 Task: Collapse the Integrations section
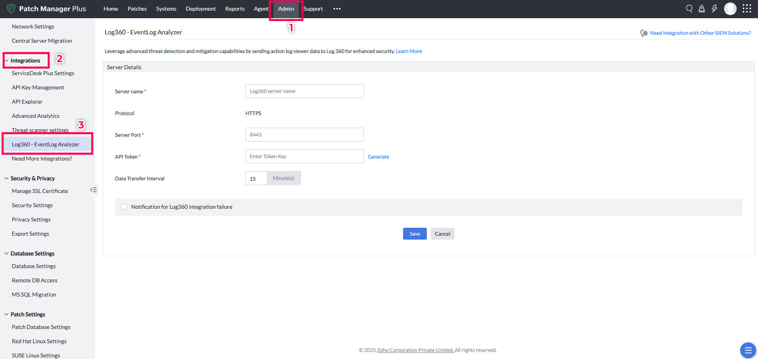[6, 60]
